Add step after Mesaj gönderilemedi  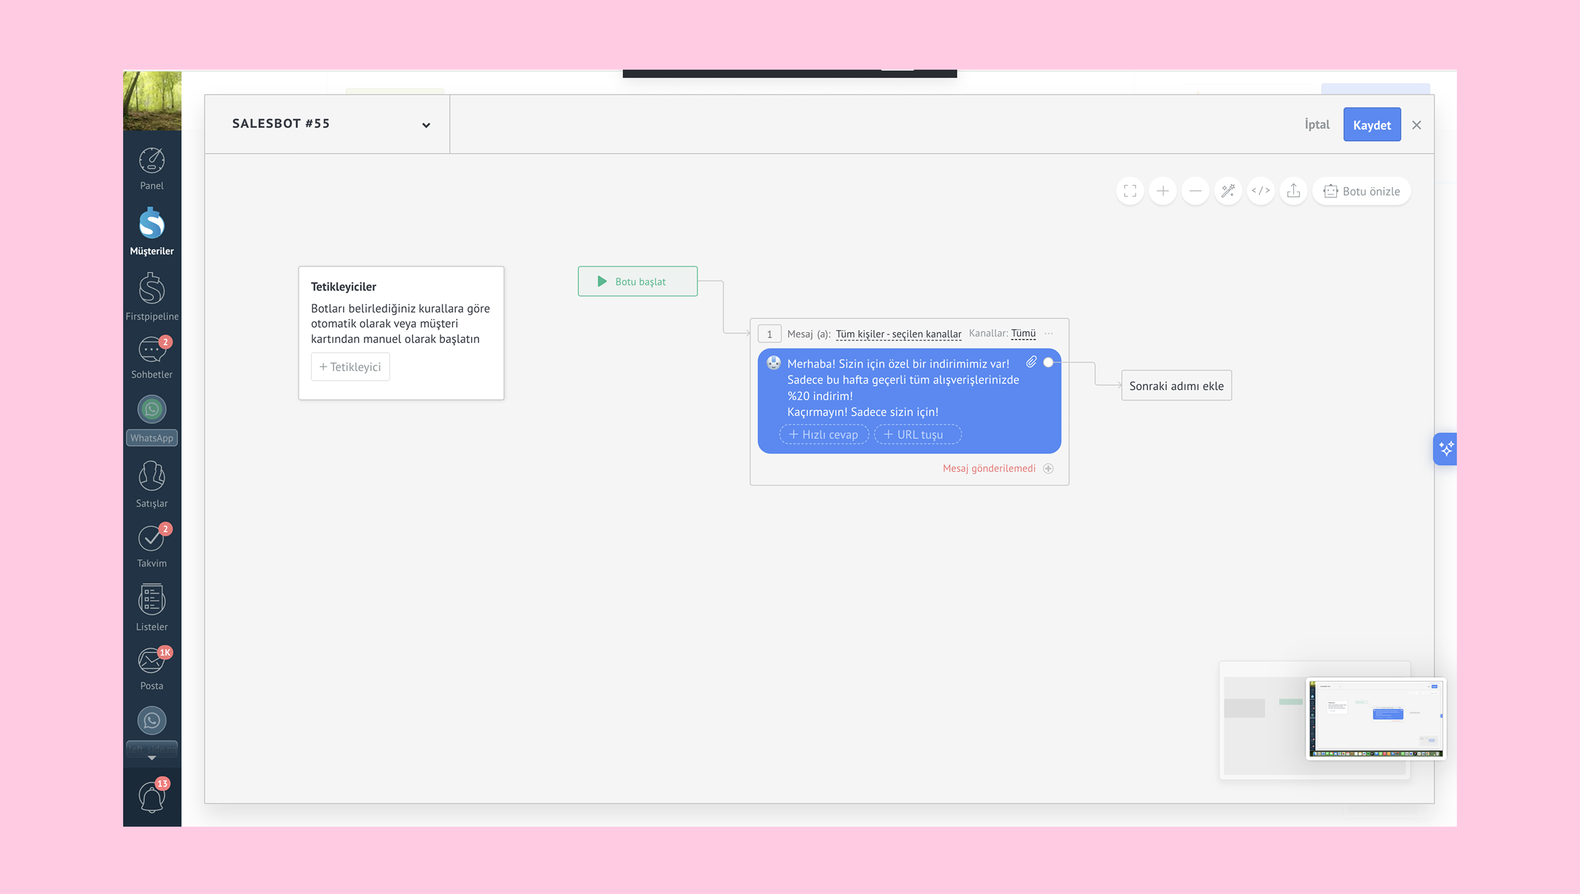pos(1048,468)
